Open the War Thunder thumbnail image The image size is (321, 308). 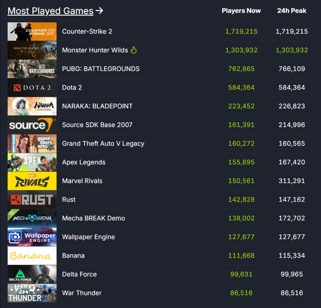click(32, 293)
